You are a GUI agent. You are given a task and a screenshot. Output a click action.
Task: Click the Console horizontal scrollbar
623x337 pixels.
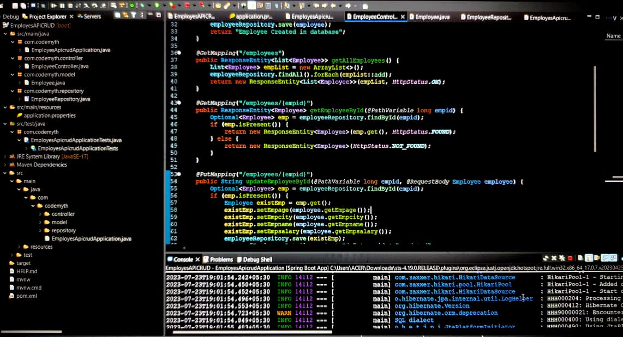tap(253, 332)
